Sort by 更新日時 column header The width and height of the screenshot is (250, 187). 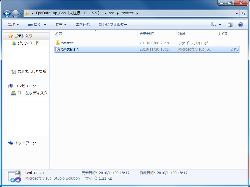coord(157,34)
